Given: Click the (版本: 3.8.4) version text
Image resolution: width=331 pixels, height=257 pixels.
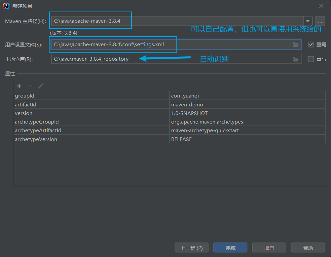Looking at the screenshot, I should point(63,33).
